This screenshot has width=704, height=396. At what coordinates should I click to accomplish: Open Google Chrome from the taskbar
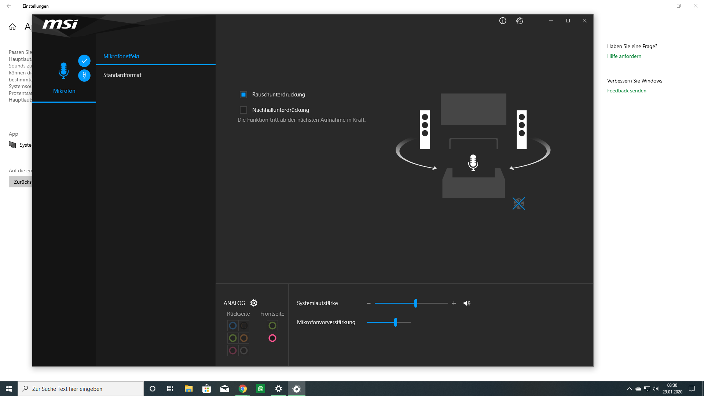coord(243,388)
